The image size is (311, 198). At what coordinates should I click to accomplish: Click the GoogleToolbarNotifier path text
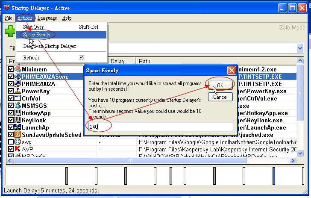[x=217, y=142]
